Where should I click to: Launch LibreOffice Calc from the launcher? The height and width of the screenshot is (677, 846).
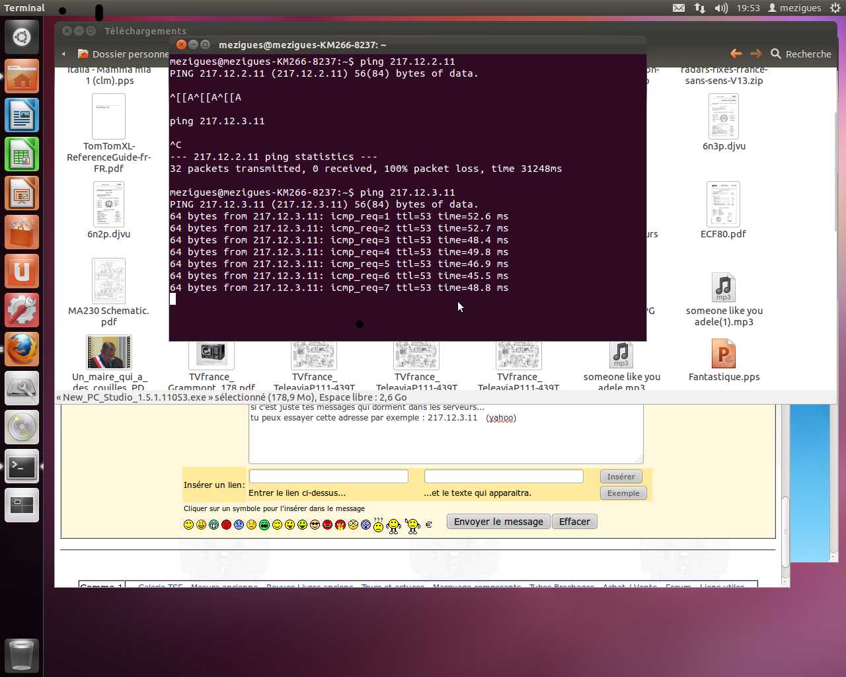pyautogui.click(x=22, y=154)
